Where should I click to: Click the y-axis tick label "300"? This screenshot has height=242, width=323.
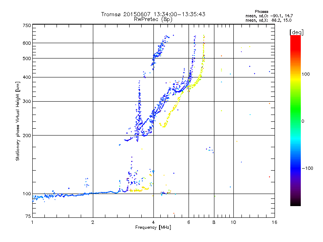coord(27,102)
